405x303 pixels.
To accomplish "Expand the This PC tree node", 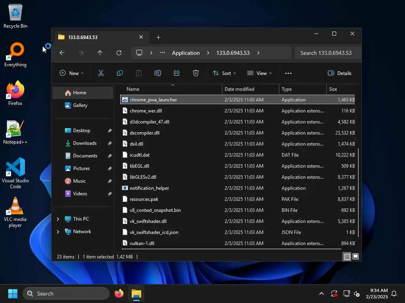I will coord(58,219).
